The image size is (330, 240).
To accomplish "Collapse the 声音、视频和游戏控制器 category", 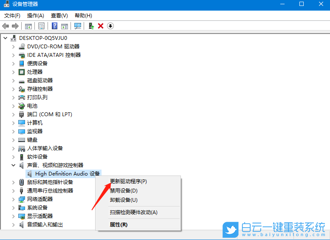I will [14, 165].
